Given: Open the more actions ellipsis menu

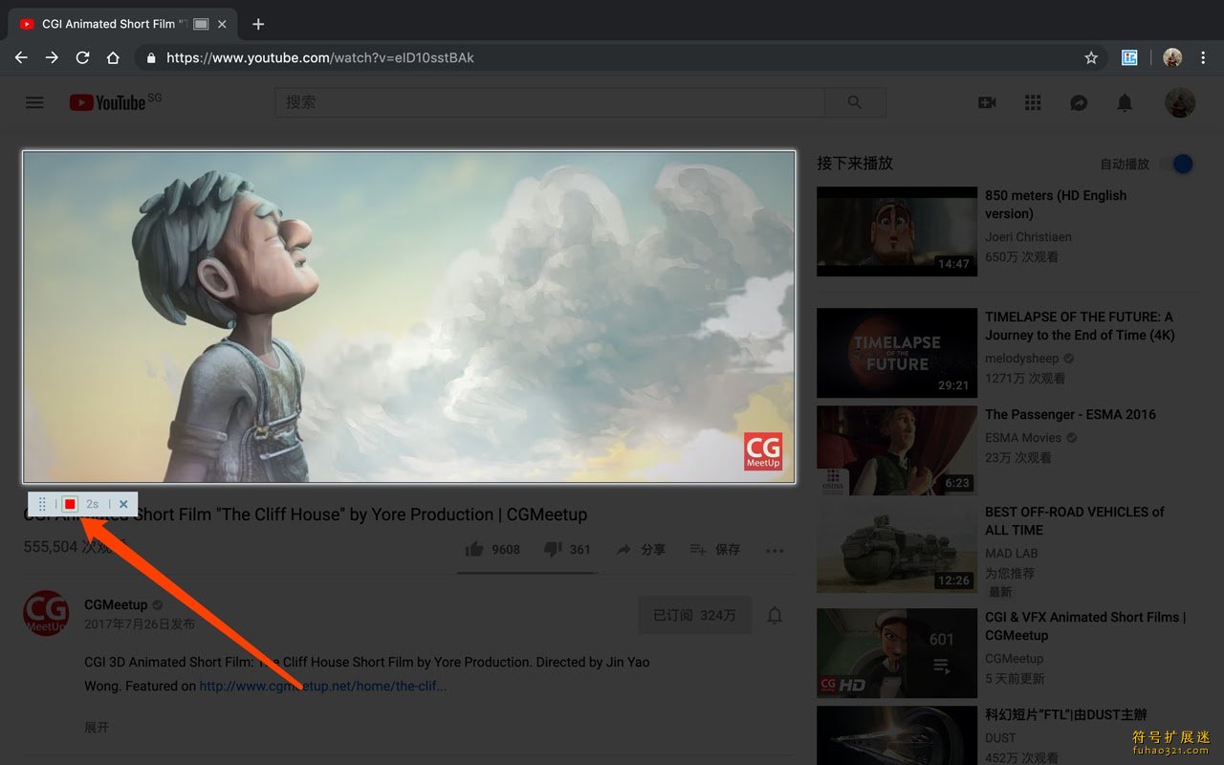Looking at the screenshot, I should 775,550.
